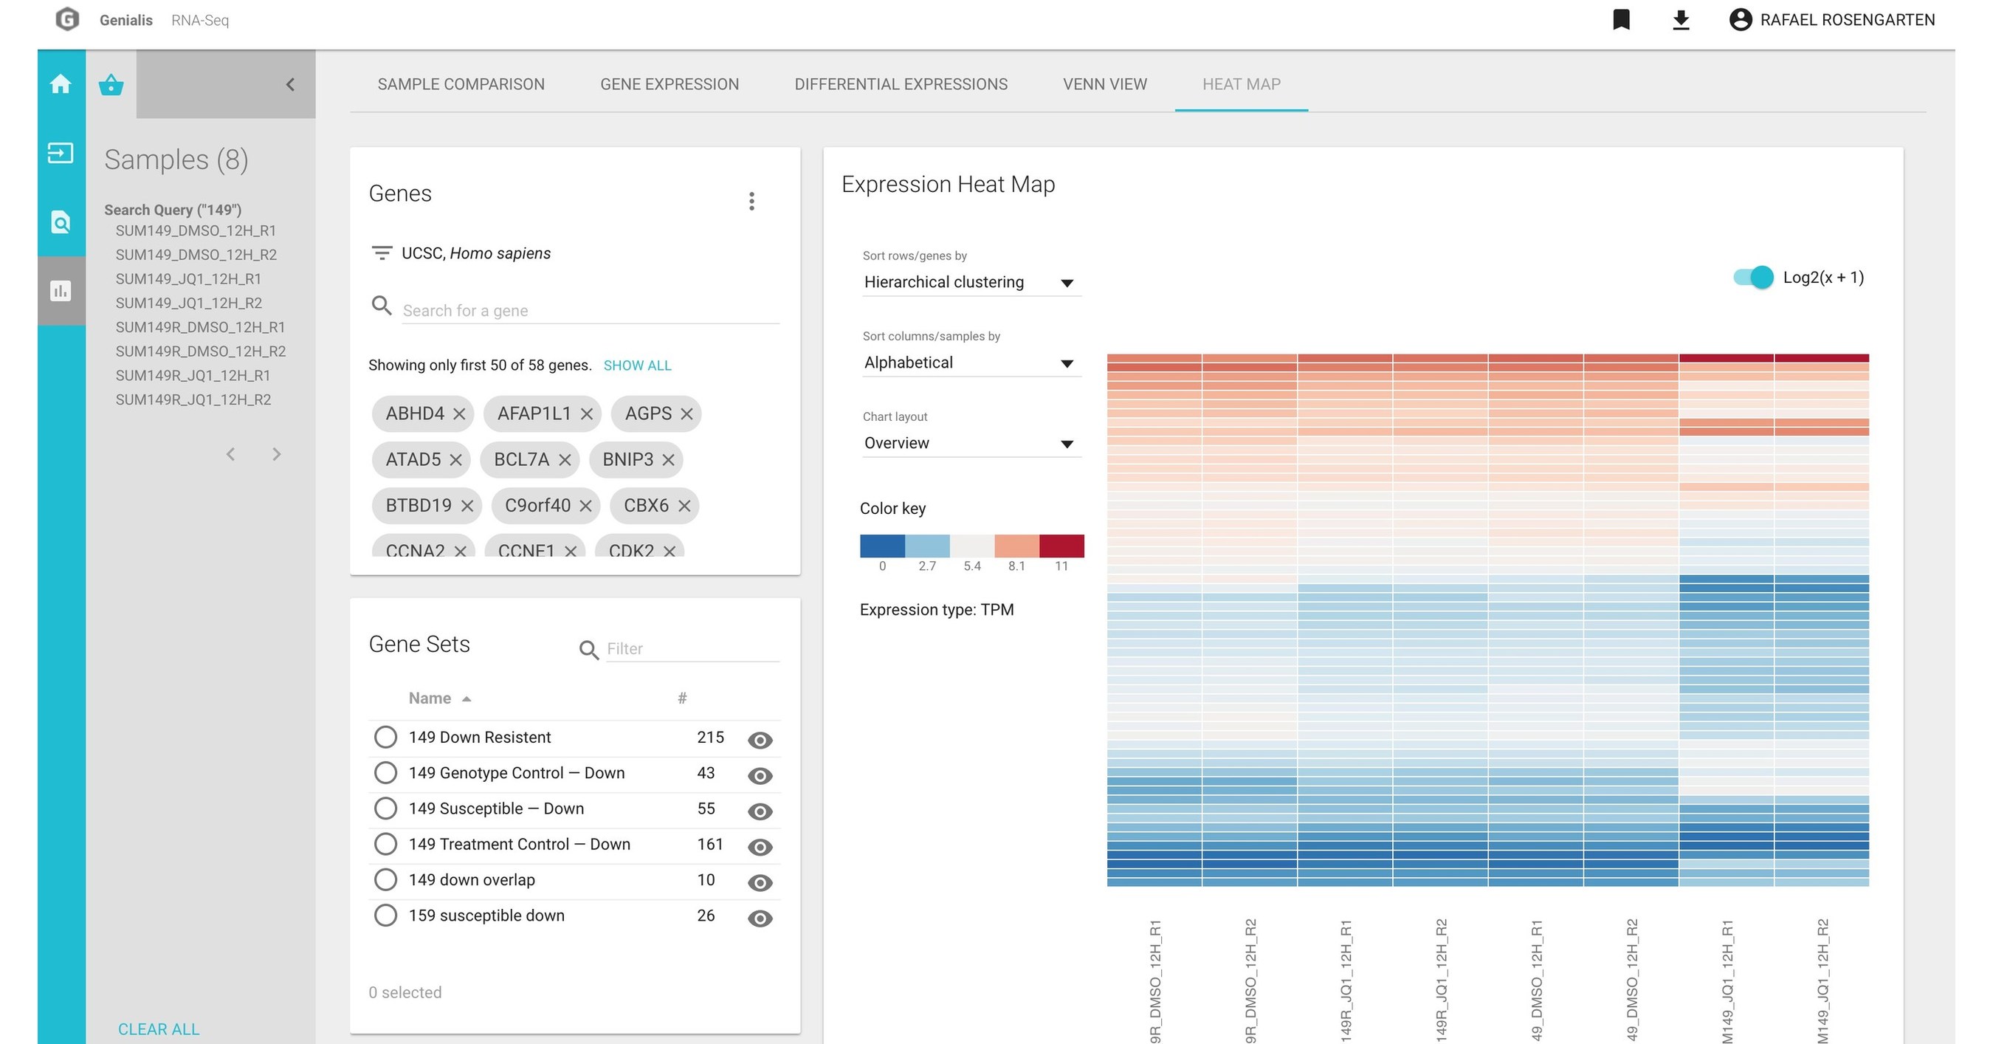Select the 149 down overlap radio button

coord(385,880)
